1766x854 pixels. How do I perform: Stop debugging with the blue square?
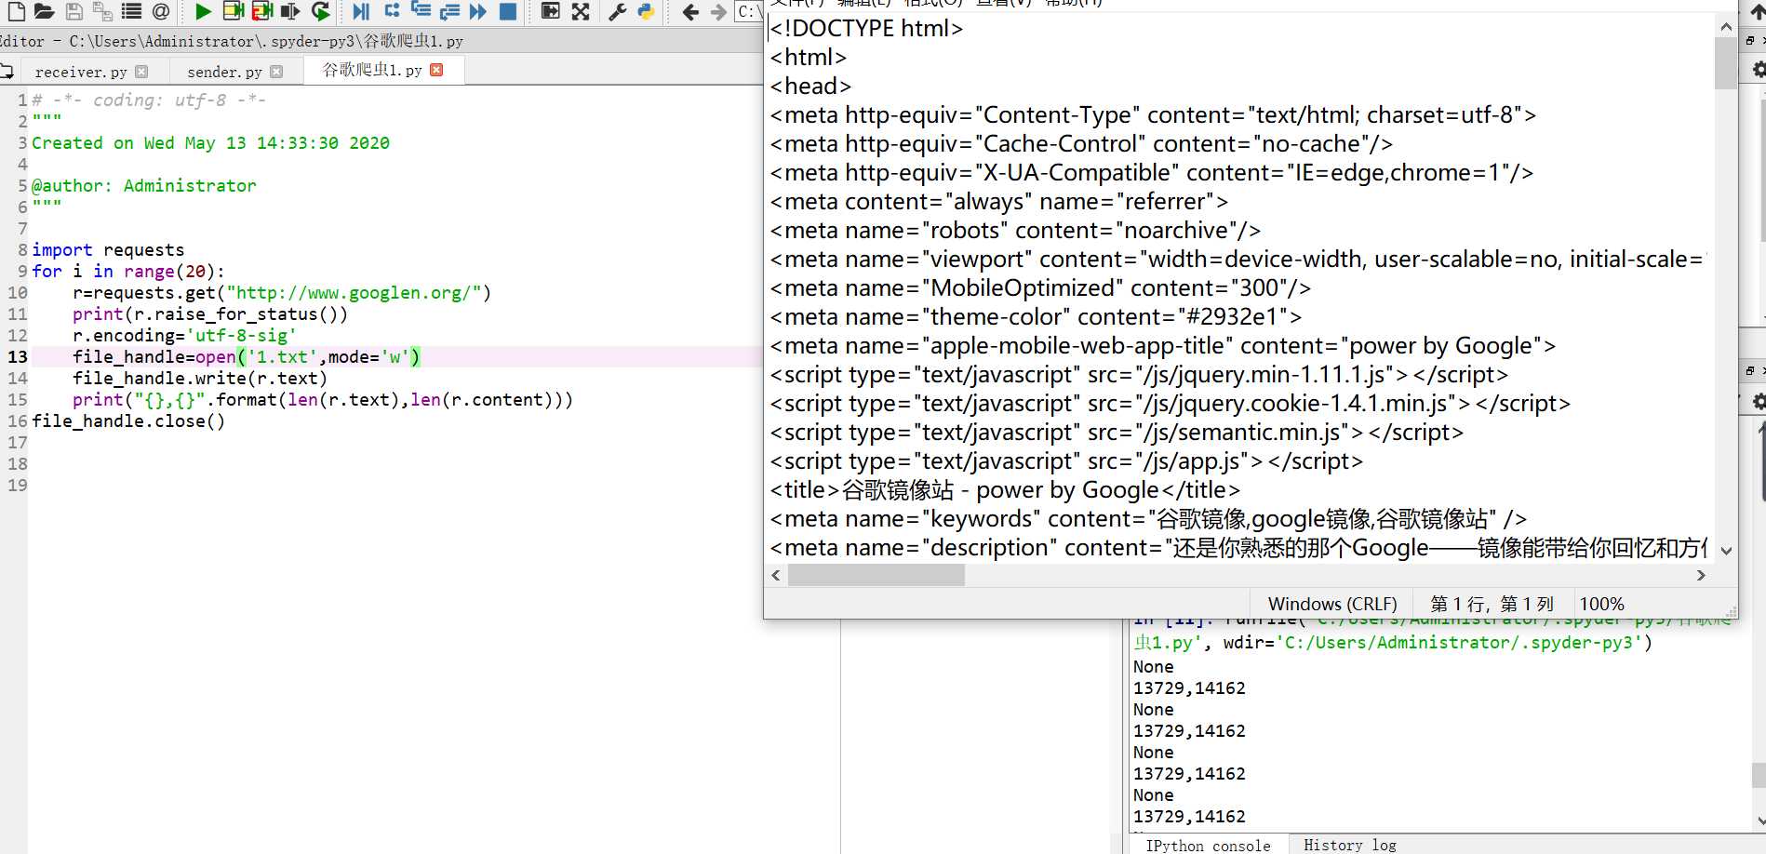coord(508,11)
